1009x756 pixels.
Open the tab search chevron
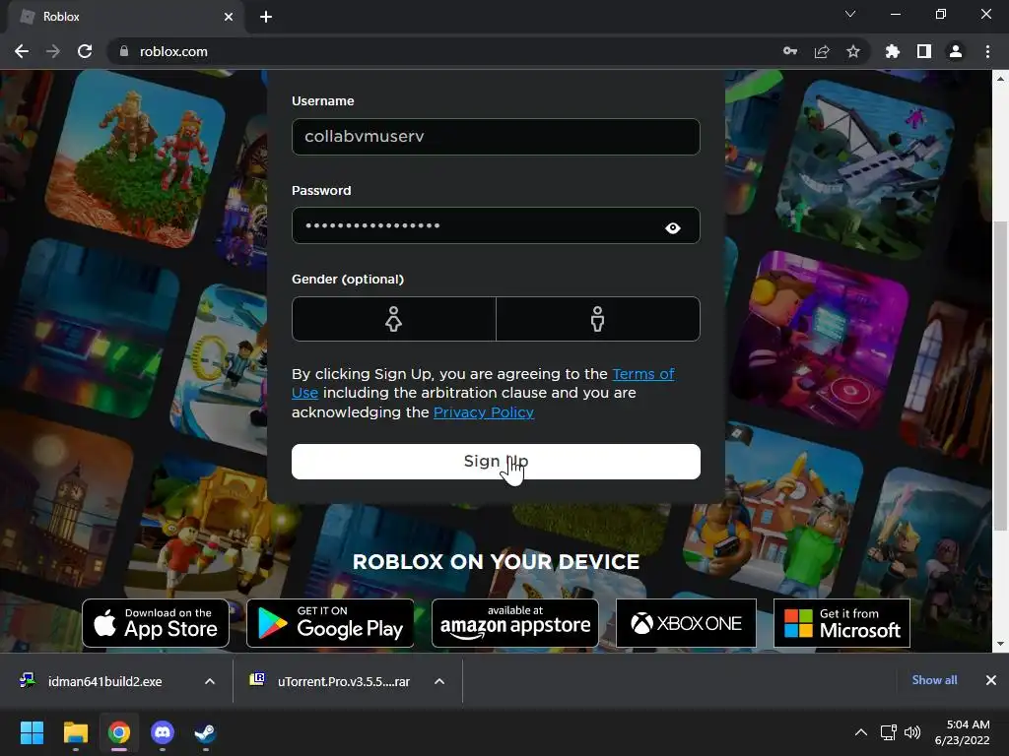[x=850, y=14]
